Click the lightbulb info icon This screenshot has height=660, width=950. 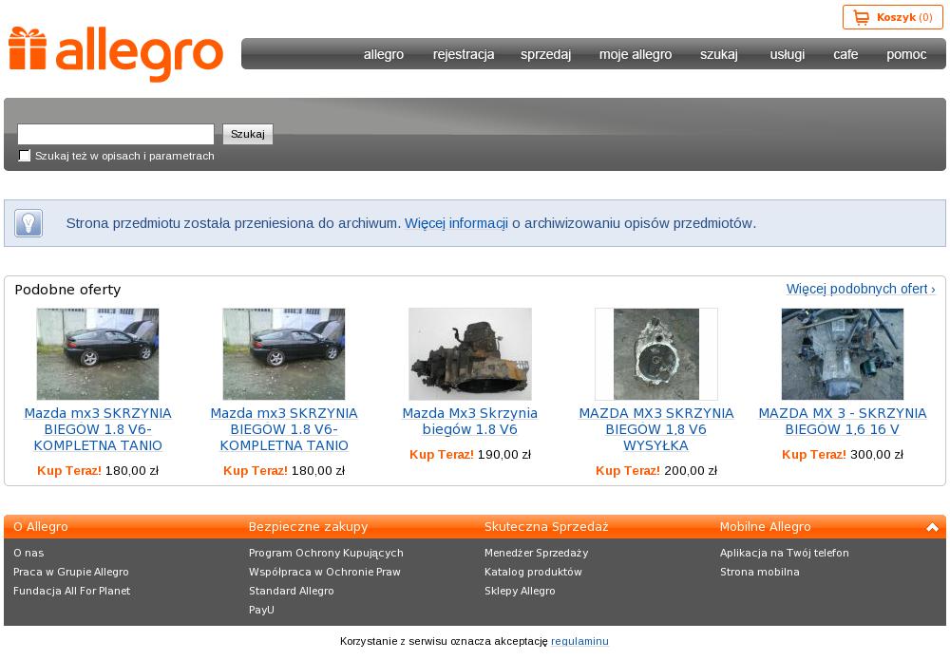tap(28, 223)
